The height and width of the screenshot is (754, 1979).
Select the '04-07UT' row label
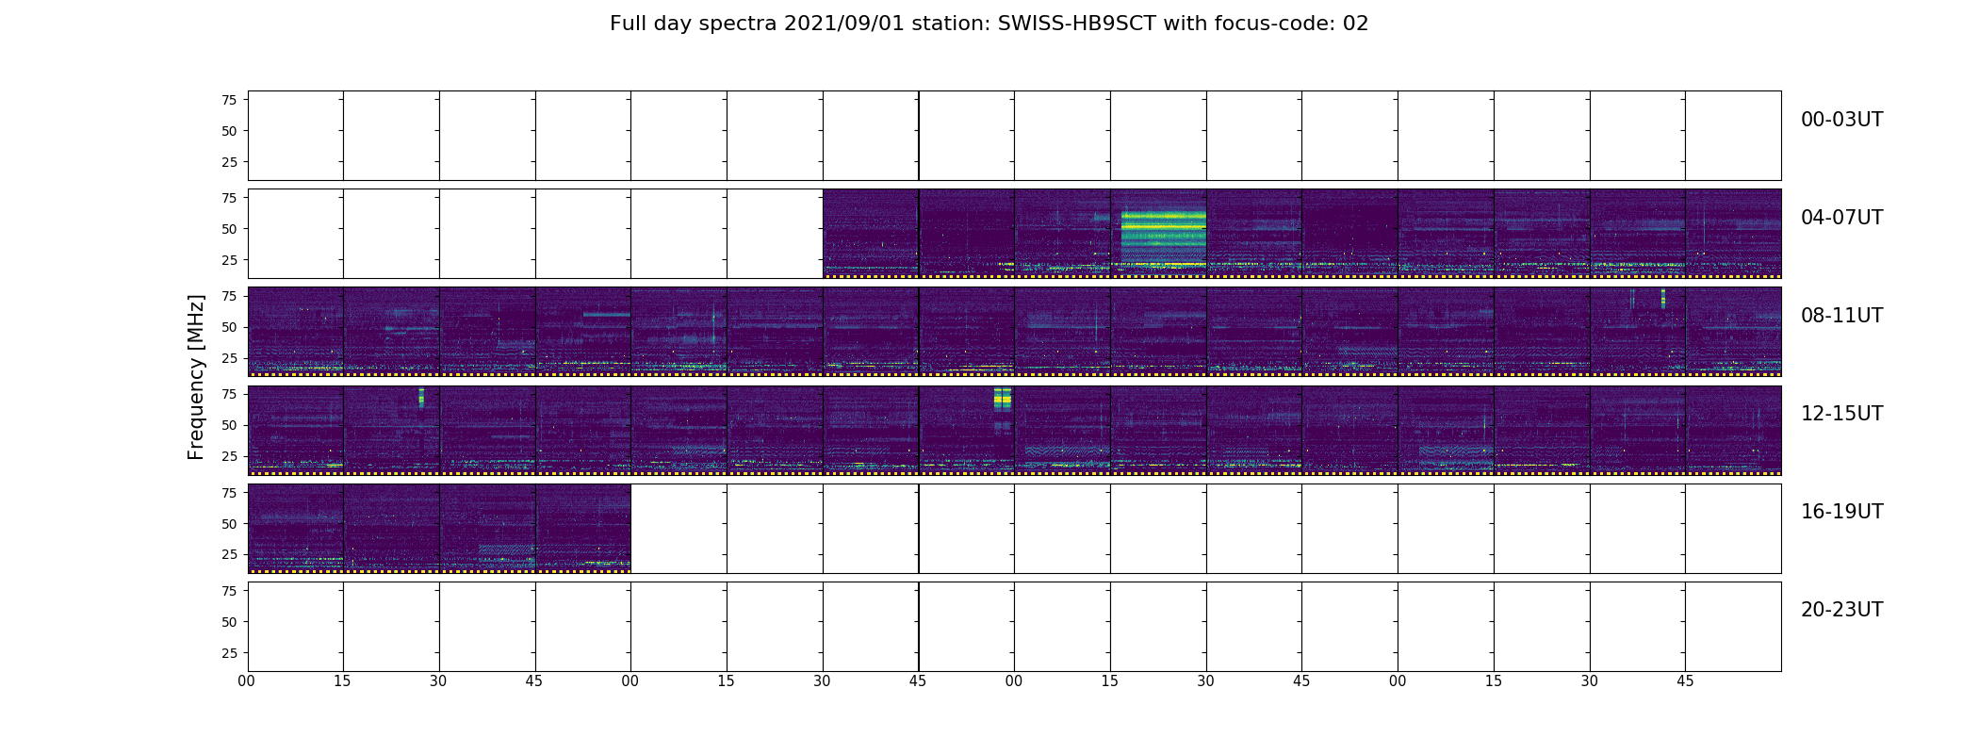point(1841,218)
